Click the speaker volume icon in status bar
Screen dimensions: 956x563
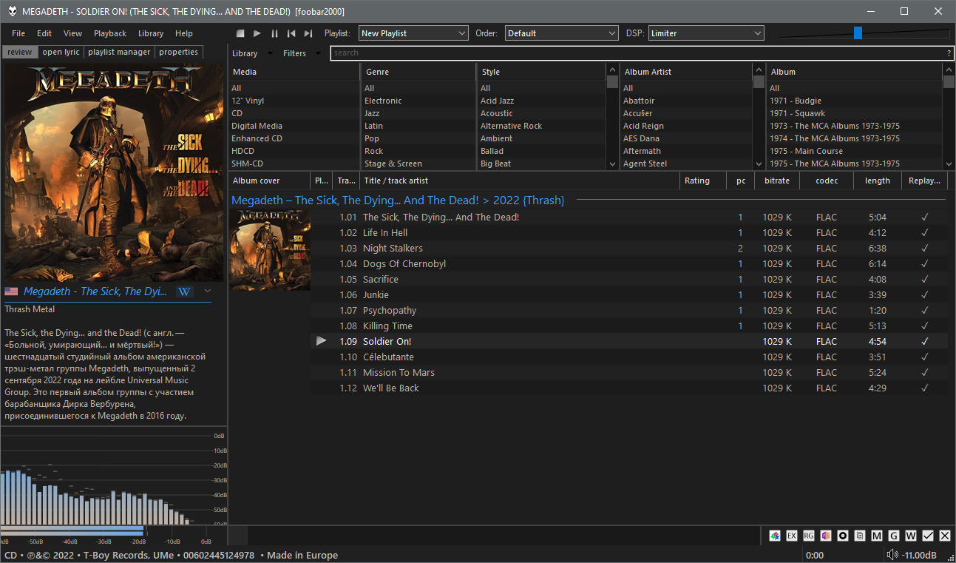[892, 556]
